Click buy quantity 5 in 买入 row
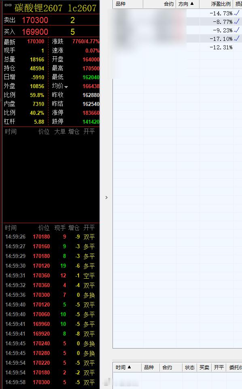Screen dimensions: 242x389 [x=72, y=32]
